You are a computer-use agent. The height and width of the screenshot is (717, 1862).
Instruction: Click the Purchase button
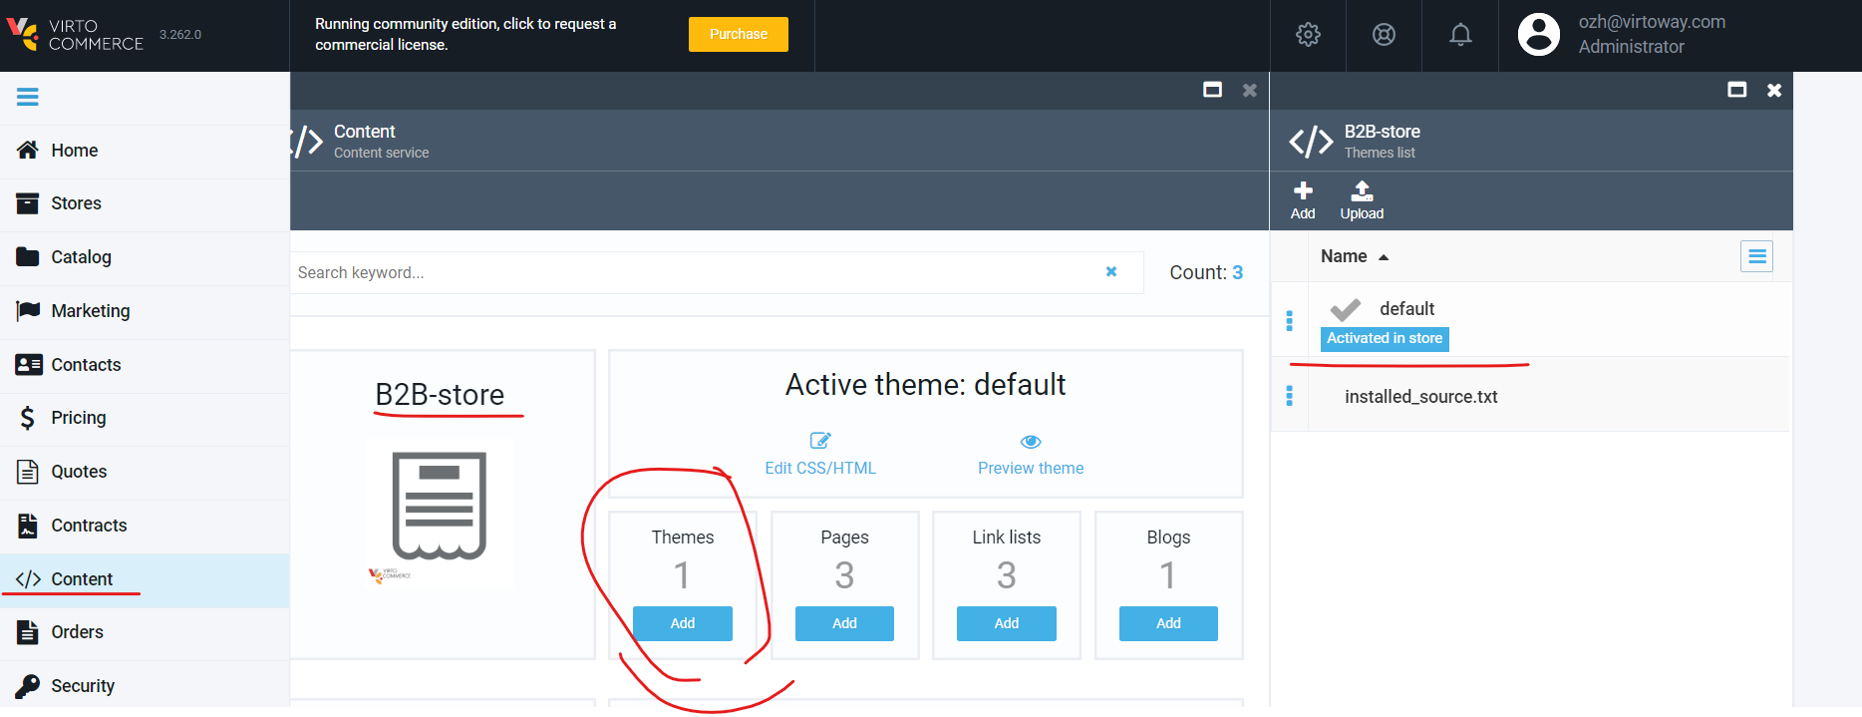click(x=738, y=34)
